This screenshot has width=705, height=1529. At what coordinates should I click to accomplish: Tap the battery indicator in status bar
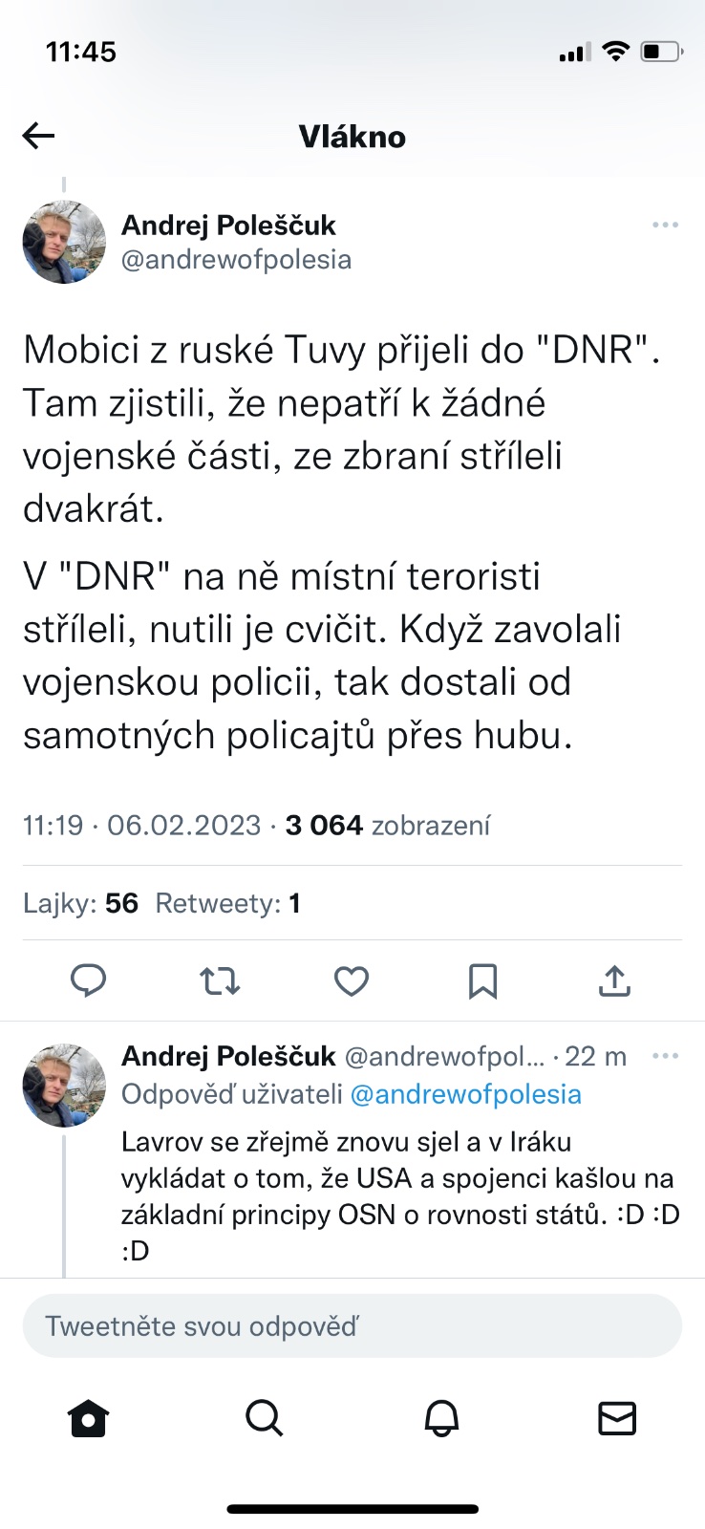point(661,52)
